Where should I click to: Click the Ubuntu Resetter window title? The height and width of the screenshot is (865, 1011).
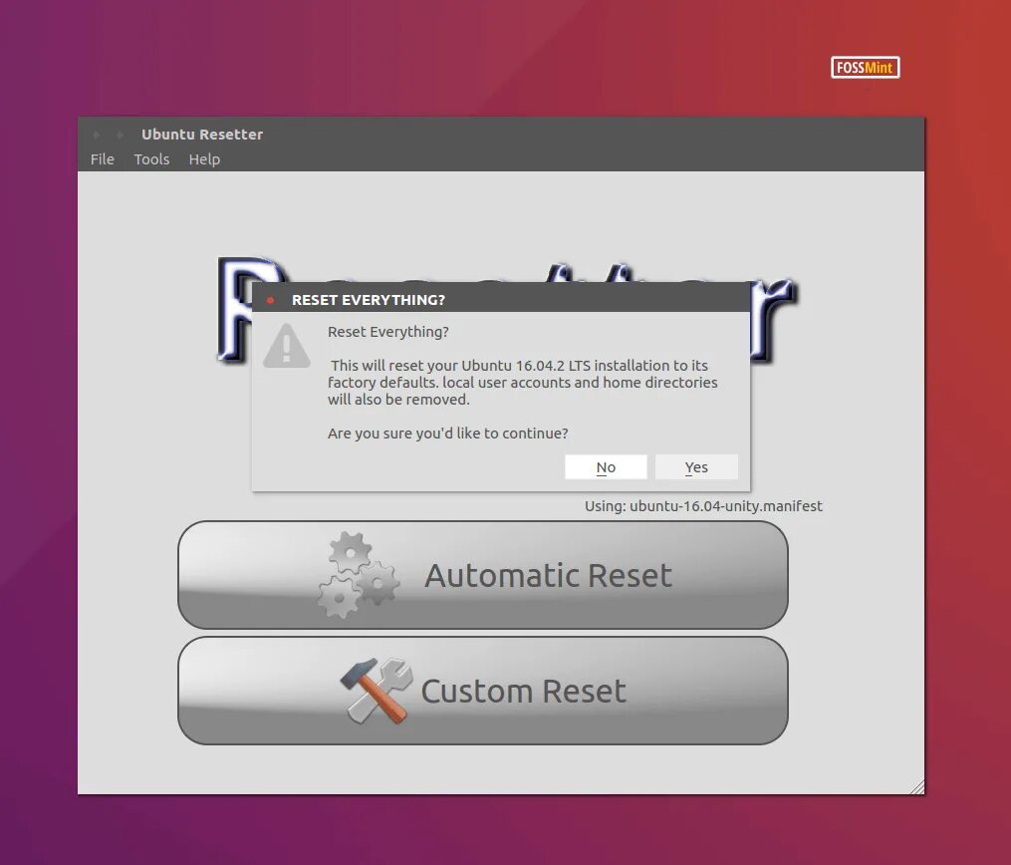coord(202,135)
